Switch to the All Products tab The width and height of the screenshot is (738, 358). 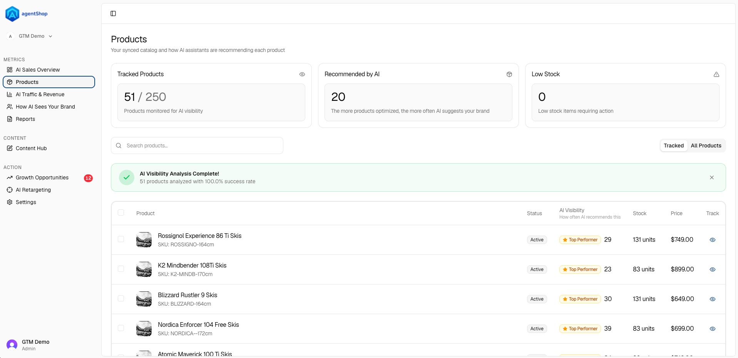click(x=706, y=146)
